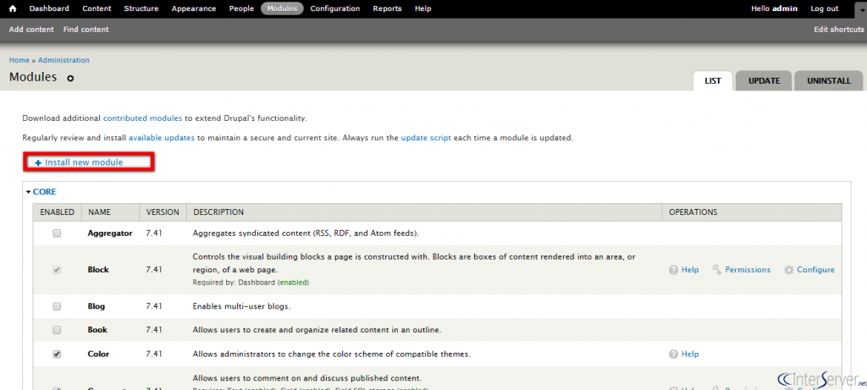The height and width of the screenshot is (390, 867).
Task: Open the Dashboard menu
Action: pyautogui.click(x=49, y=8)
